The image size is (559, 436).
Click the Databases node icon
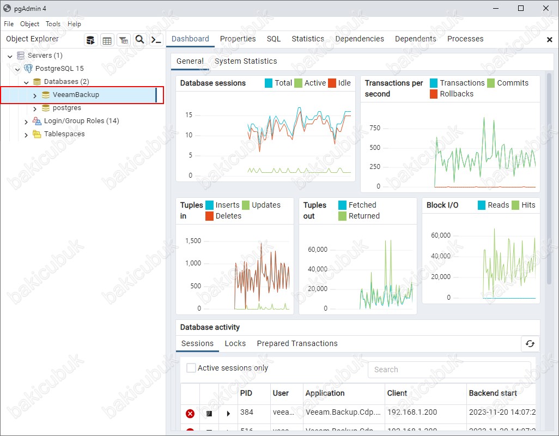tap(37, 82)
